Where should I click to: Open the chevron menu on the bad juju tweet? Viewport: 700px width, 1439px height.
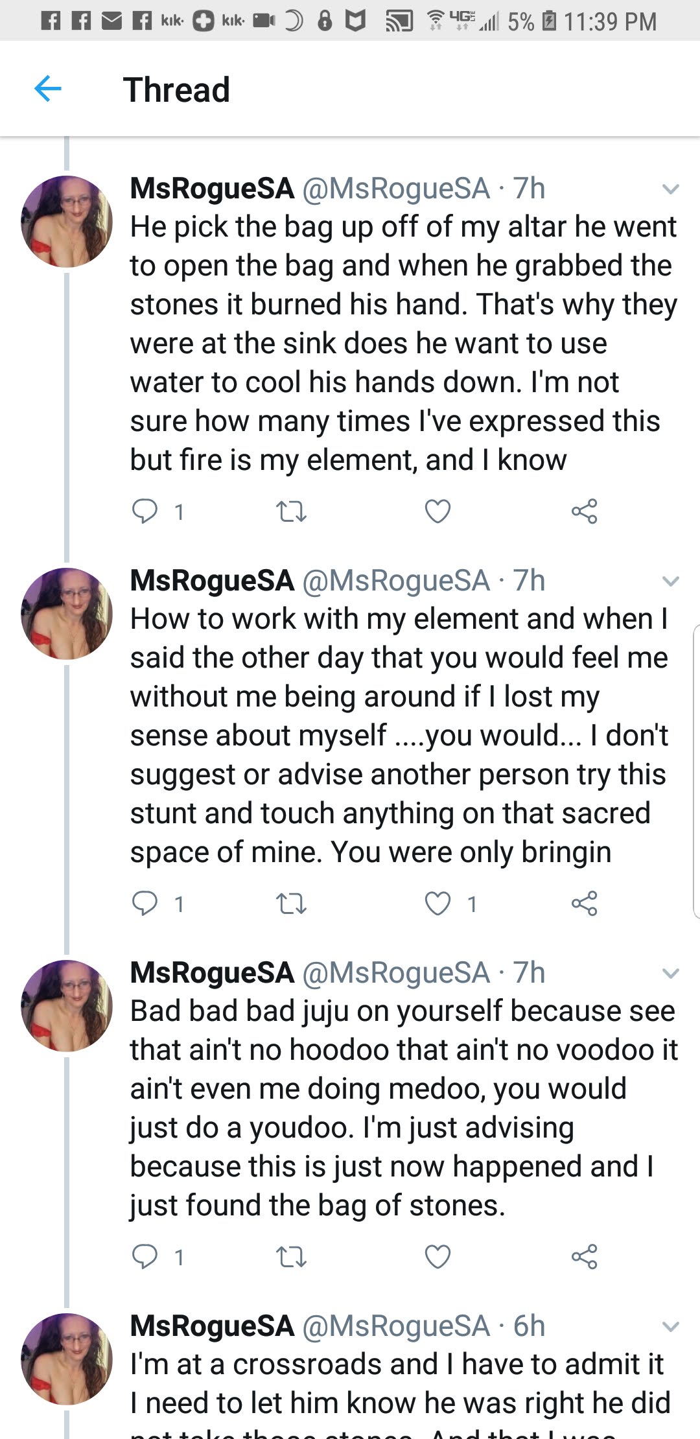670,974
